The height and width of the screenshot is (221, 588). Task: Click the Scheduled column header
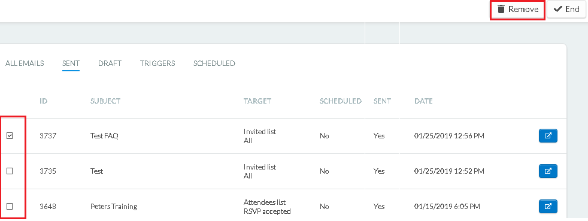point(341,101)
